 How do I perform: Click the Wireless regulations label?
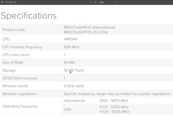click(19, 94)
